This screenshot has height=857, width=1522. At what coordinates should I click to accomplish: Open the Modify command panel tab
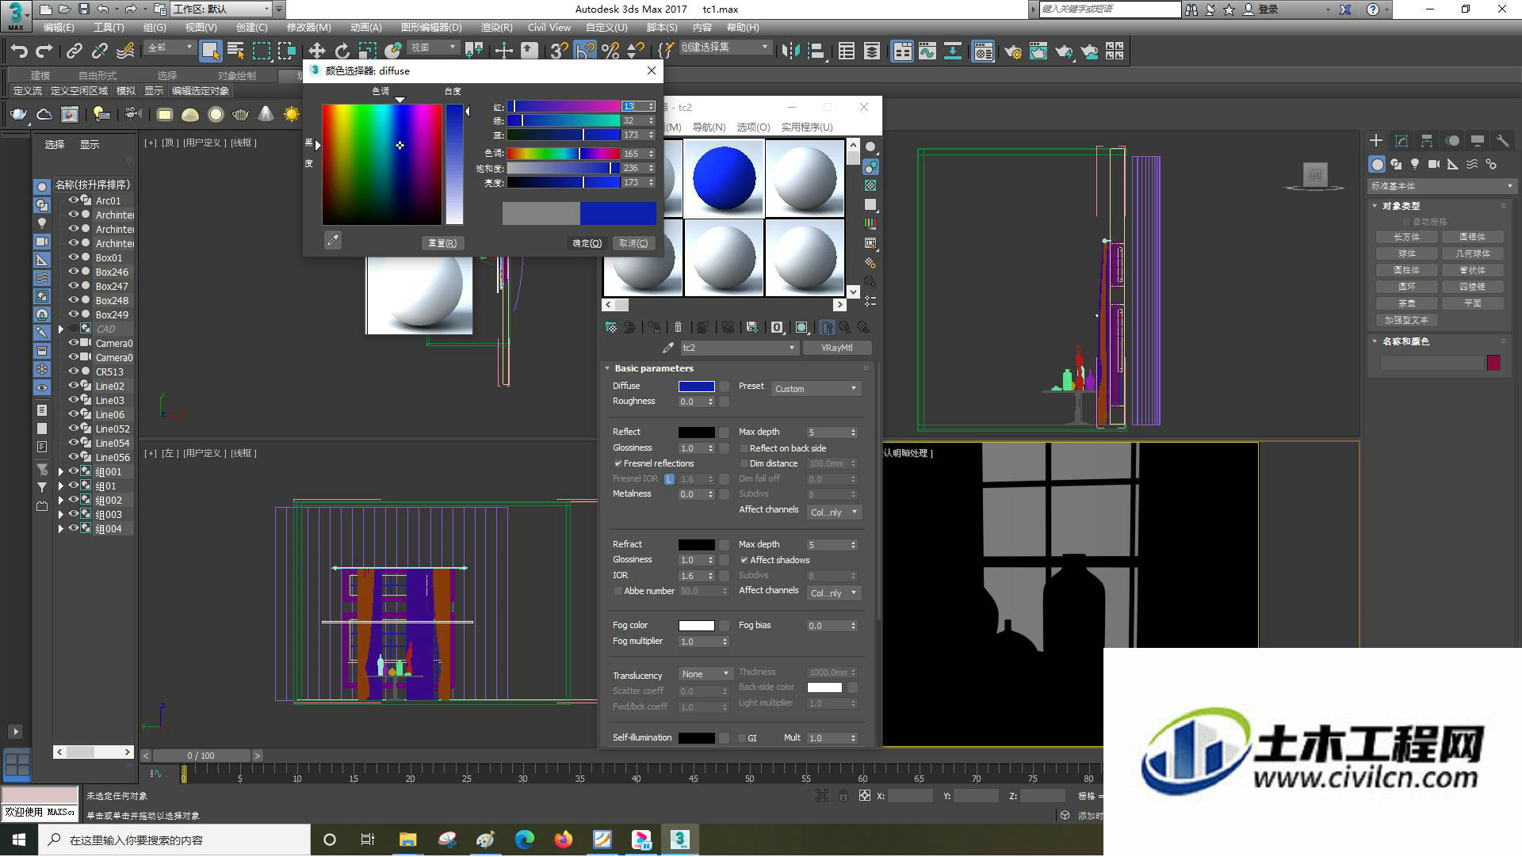pos(1402,140)
